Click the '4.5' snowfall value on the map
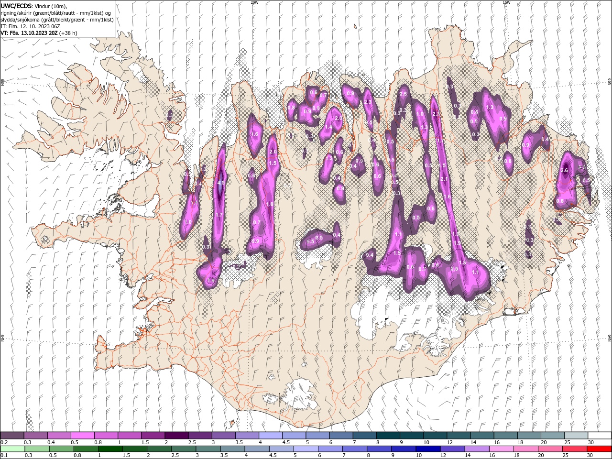This screenshot has height=459, width=612. 220,183
